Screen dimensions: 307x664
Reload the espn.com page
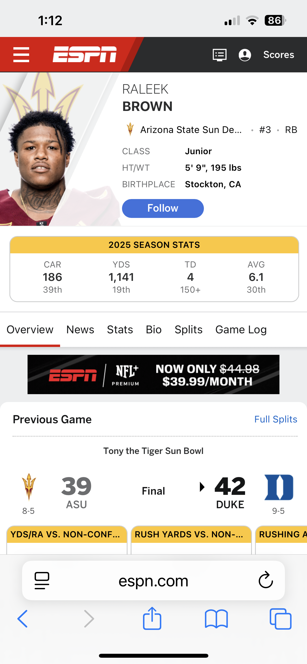[266, 580]
